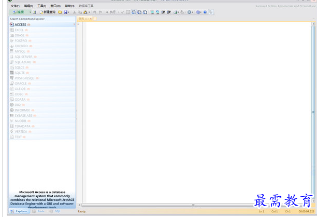Expand the ACCESS row arrow
This screenshot has height=217, width=317.
coord(74,24)
